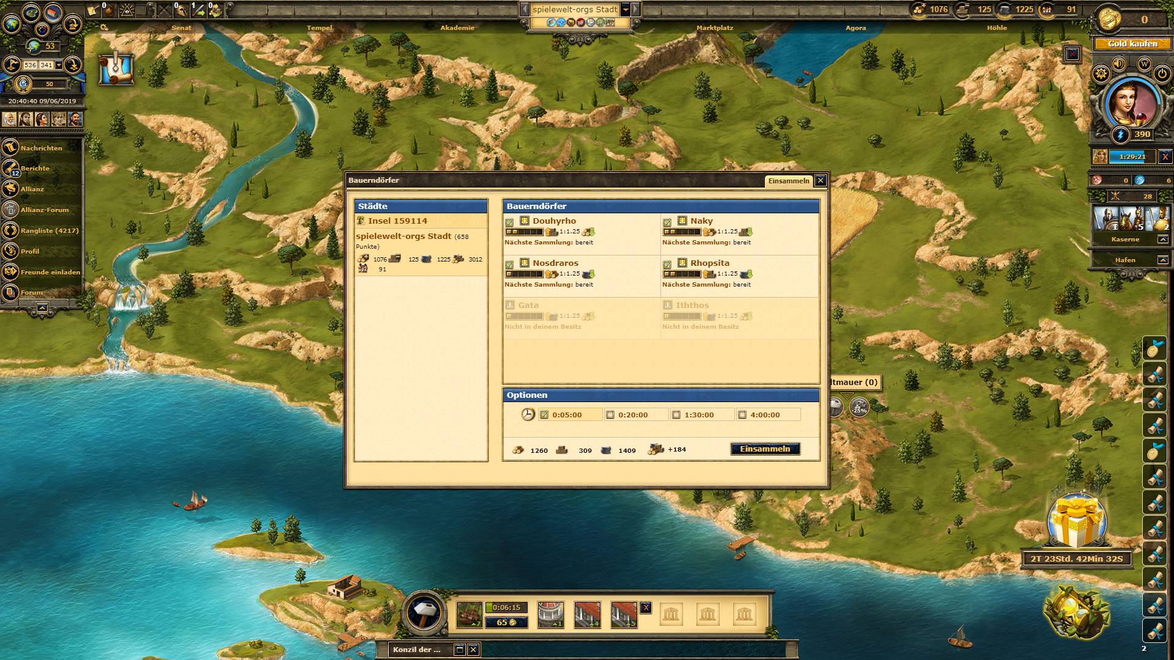Click Naky village mood bar

point(682,232)
